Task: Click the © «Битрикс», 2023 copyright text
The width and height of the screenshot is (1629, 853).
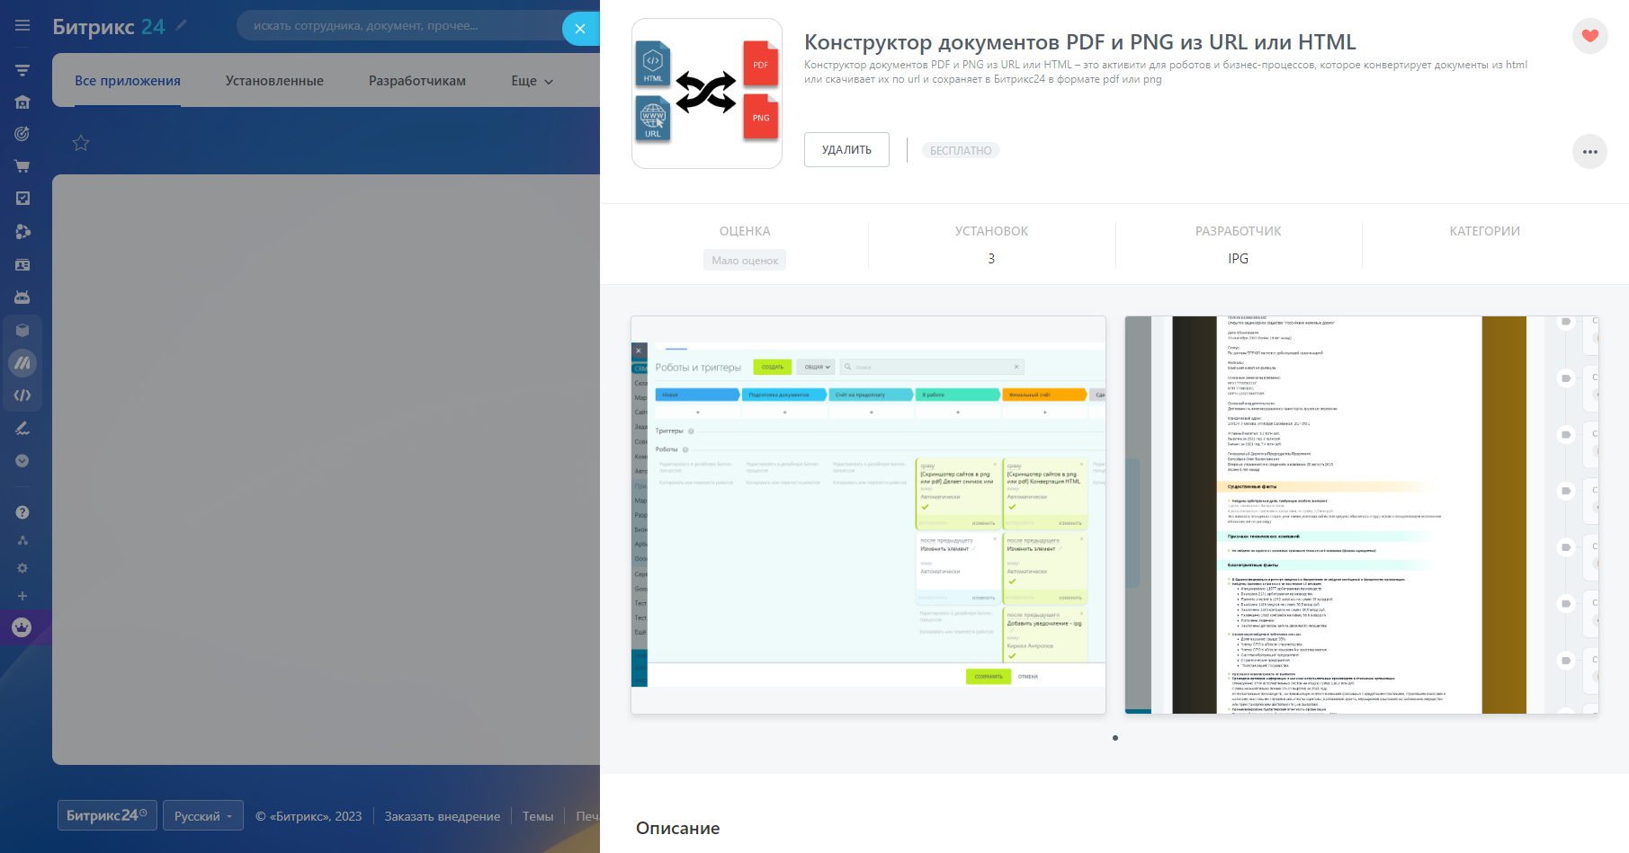Action: coord(309,816)
